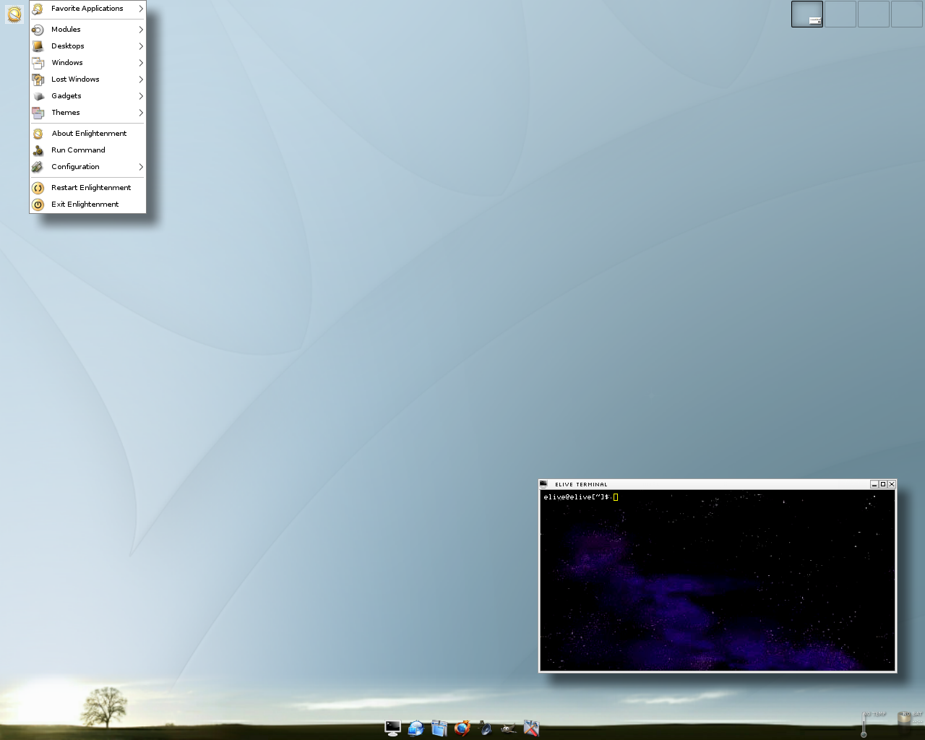The height and width of the screenshot is (740, 925).
Task: Choose Run Command from the menu
Action: tap(87, 150)
